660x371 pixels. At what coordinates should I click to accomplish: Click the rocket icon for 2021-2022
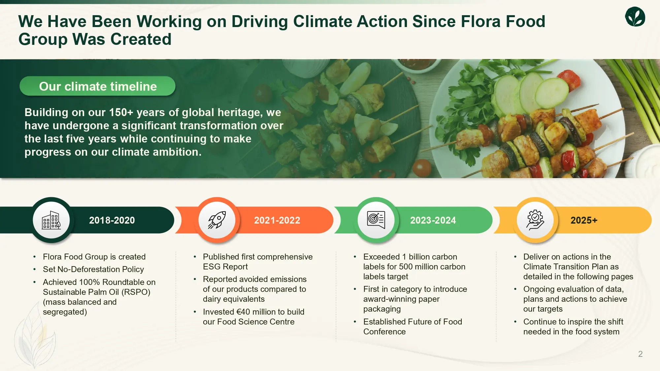[217, 220]
